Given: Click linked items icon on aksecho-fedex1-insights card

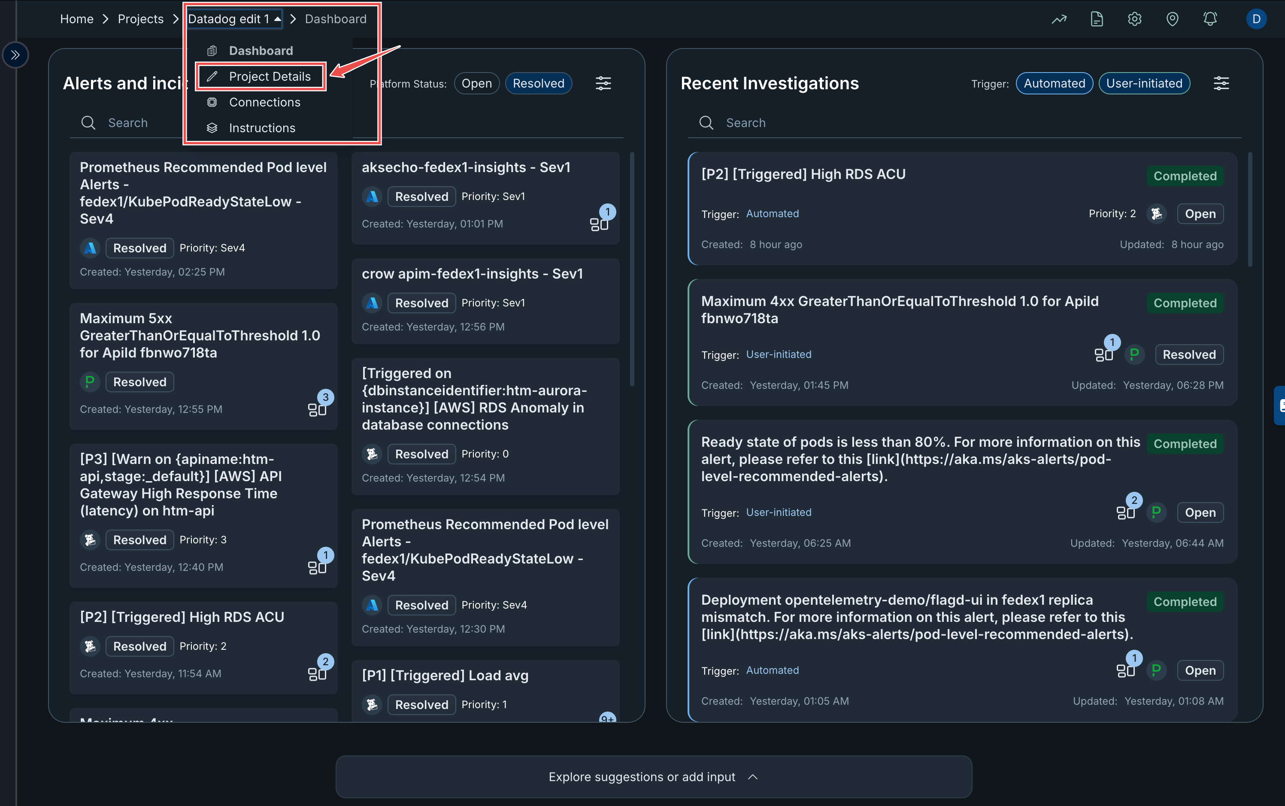Looking at the screenshot, I should [x=599, y=224].
